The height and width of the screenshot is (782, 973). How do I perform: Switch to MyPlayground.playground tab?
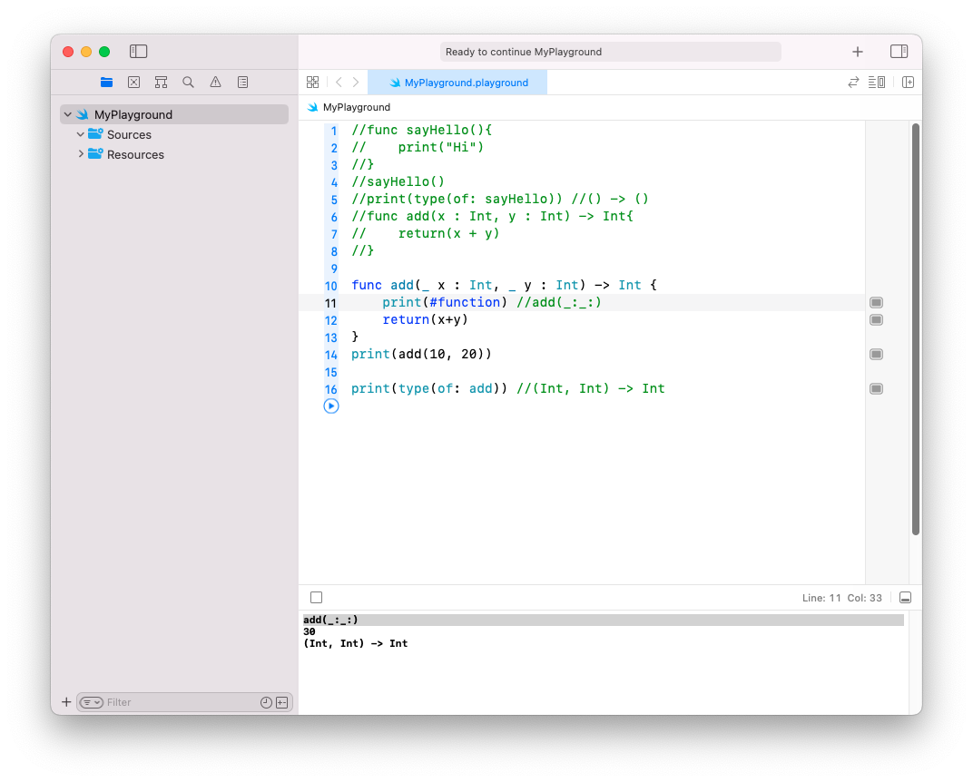point(458,83)
